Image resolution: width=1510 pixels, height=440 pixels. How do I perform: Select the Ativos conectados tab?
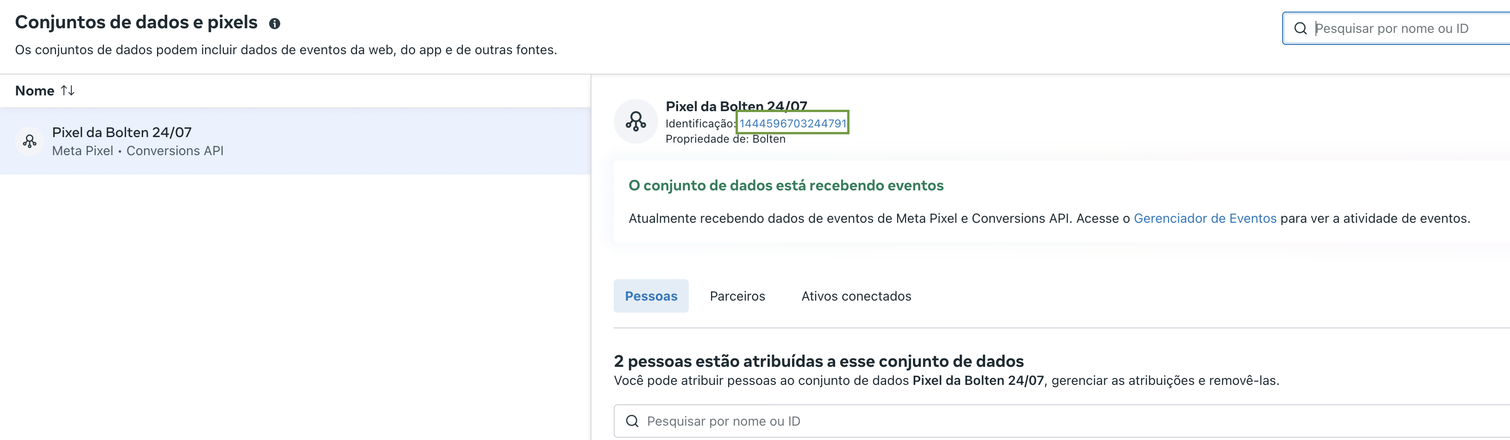tap(856, 296)
